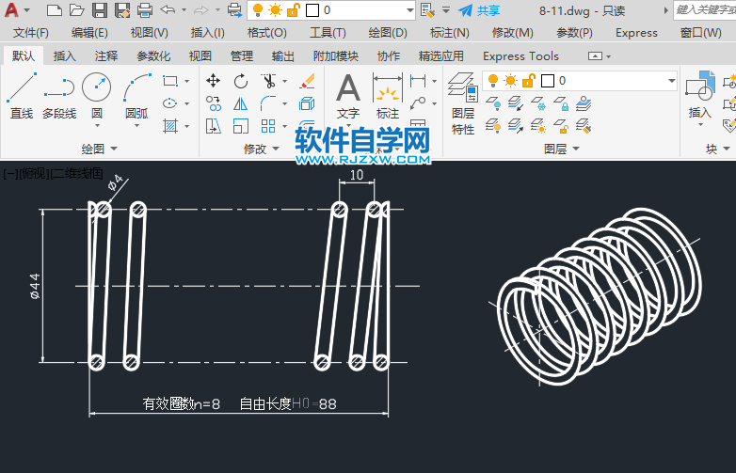Image resolution: width=736 pixels, height=473 pixels.
Task: Switch to the 参数化 ribbon tab
Action: [153, 56]
